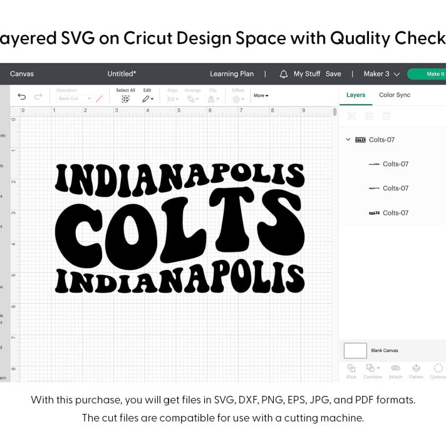Image resolution: width=446 pixels, height=446 pixels.
Task: Open the Align dropdown arrow
Action: click(x=177, y=99)
